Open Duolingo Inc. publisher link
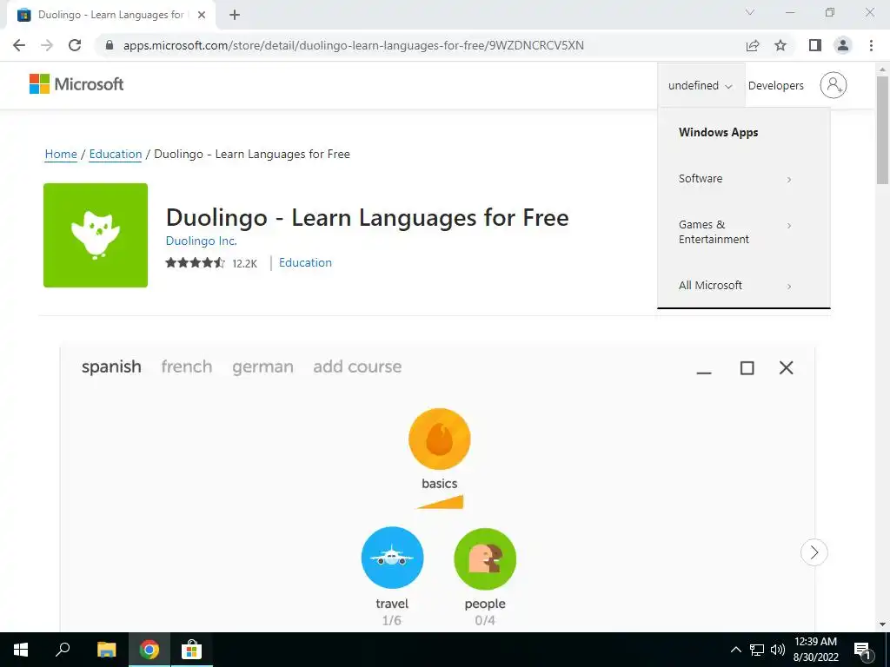The height and width of the screenshot is (667, 890). [x=201, y=241]
